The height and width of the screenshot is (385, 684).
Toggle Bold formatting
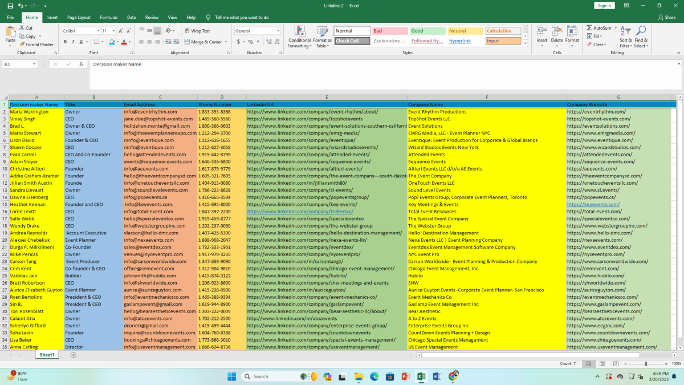66,42
